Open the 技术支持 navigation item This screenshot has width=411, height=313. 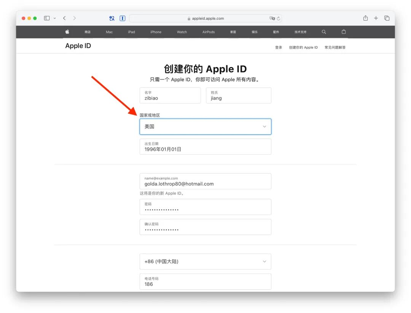click(300, 32)
